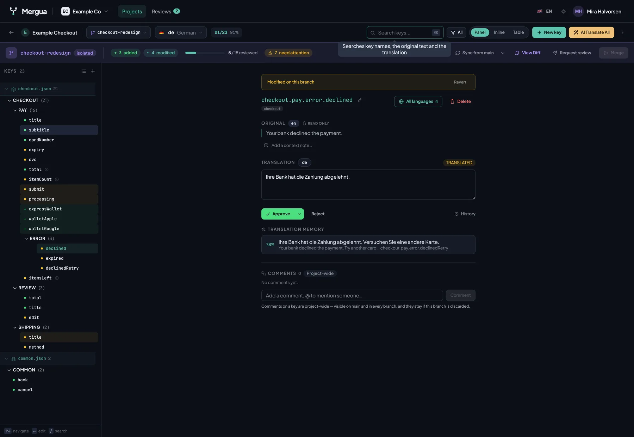
Task: Select the Panel view mode
Action: click(480, 32)
